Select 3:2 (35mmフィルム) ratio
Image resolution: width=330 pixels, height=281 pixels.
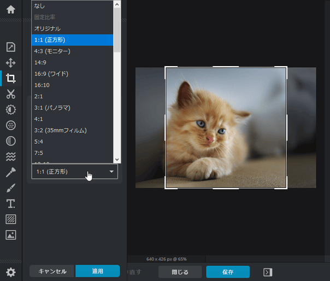point(72,131)
